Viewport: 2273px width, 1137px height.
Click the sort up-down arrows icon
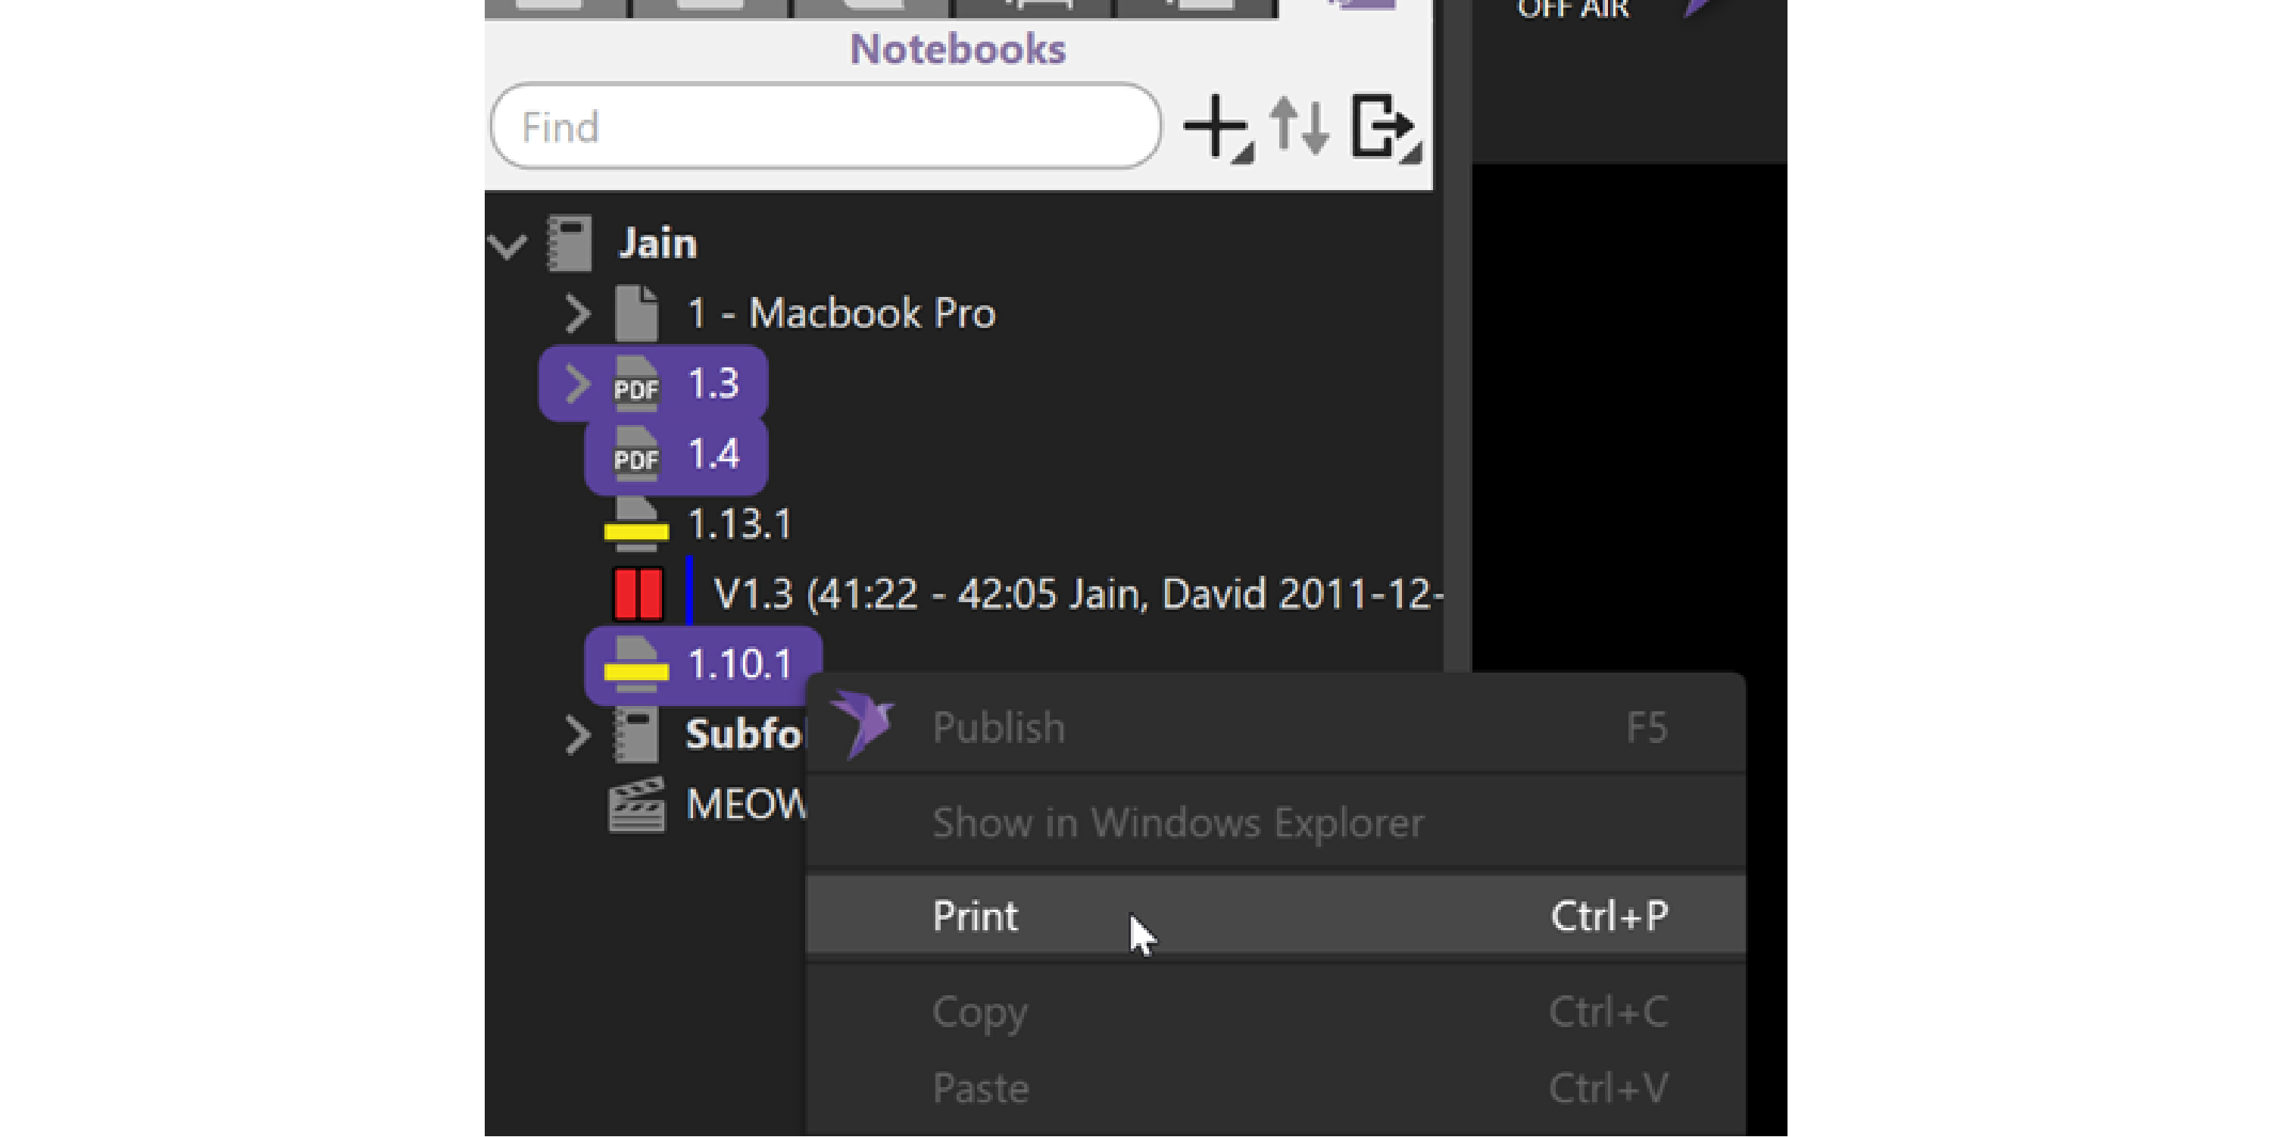pos(1299,128)
